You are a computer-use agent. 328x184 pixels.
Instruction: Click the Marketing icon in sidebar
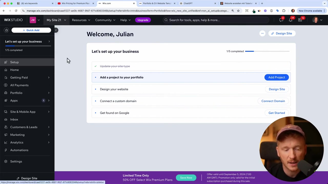6,135
